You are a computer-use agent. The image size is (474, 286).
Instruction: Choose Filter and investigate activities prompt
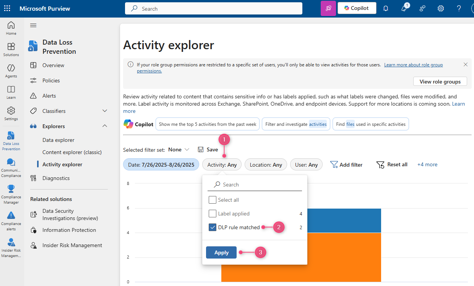click(296, 124)
